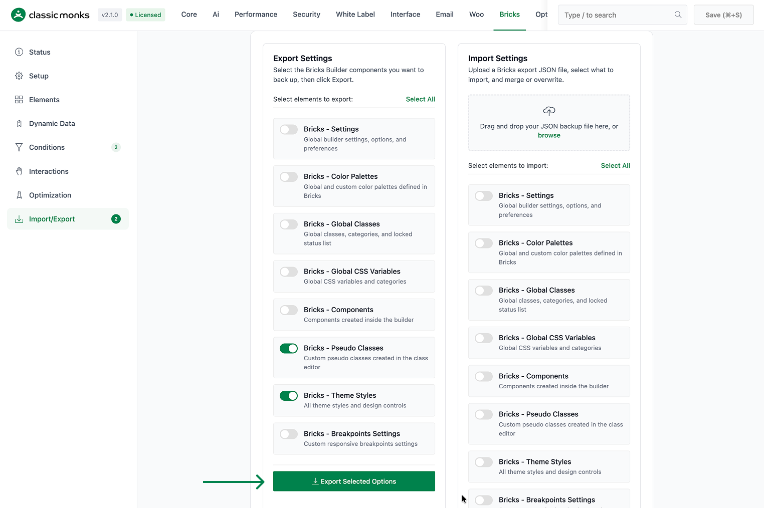Switch to the Security tab
The image size is (764, 508).
coord(306,15)
